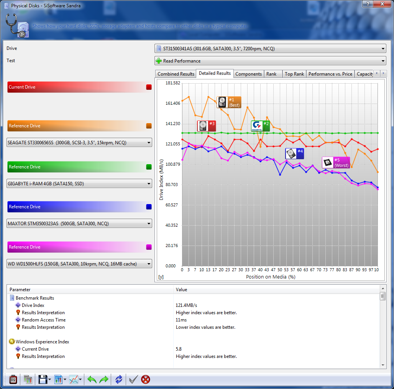Image resolution: width=394 pixels, height=389 pixels.
Task: Open the Components tab
Action: pos(248,74)
